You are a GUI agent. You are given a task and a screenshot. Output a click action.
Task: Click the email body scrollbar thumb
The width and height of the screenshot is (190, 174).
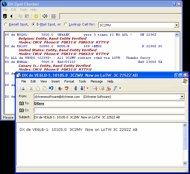(x=185, y=139)
